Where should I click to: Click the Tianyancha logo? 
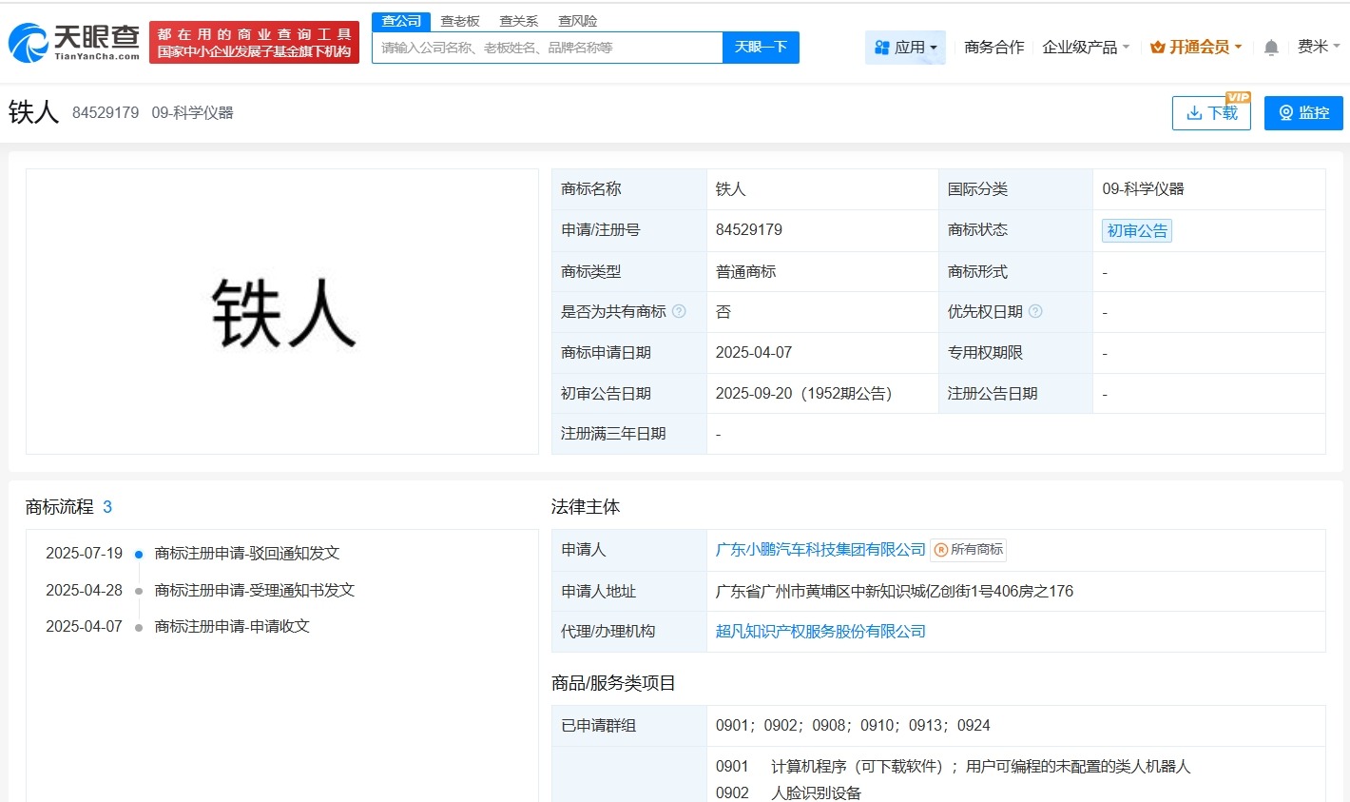[x=71, y=39]
